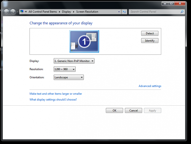Open the Resolution dropdown 1280 × 960
This screenshot has height=144, width=191.
[x=65, y=69]
